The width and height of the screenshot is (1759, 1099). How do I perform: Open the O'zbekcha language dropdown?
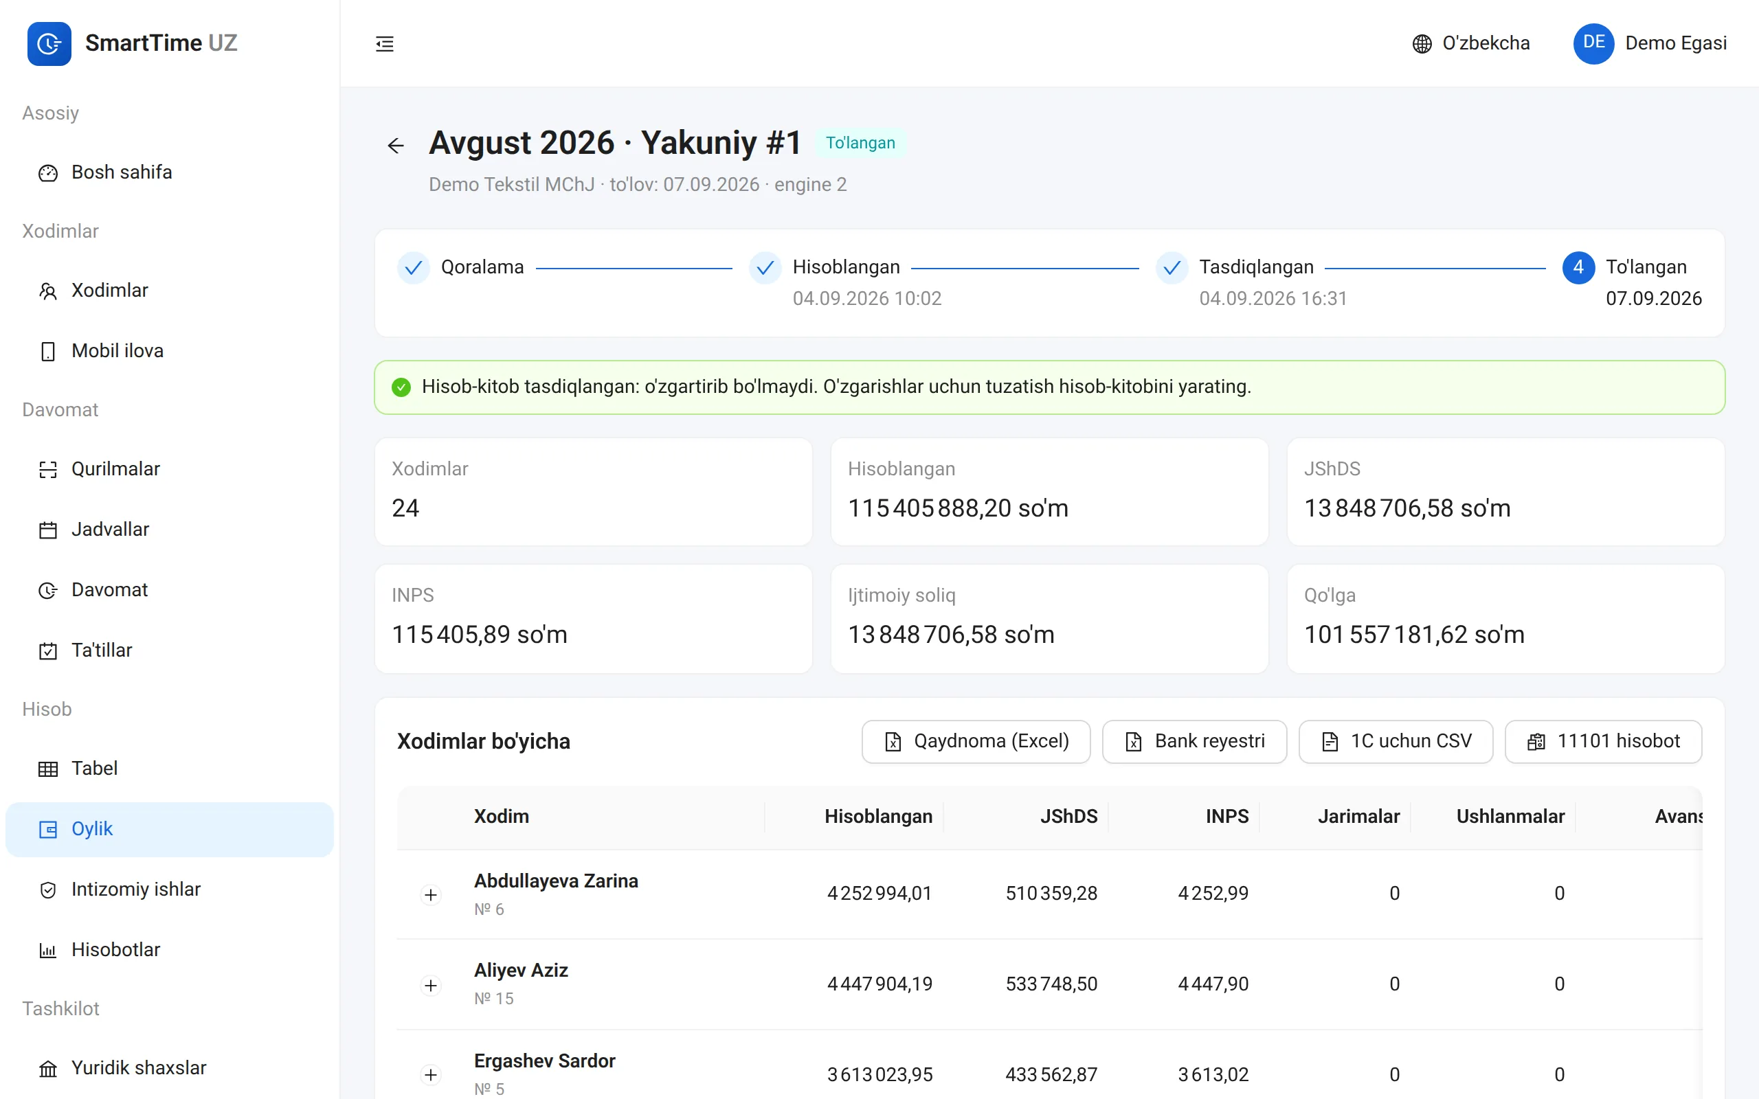1471,43
